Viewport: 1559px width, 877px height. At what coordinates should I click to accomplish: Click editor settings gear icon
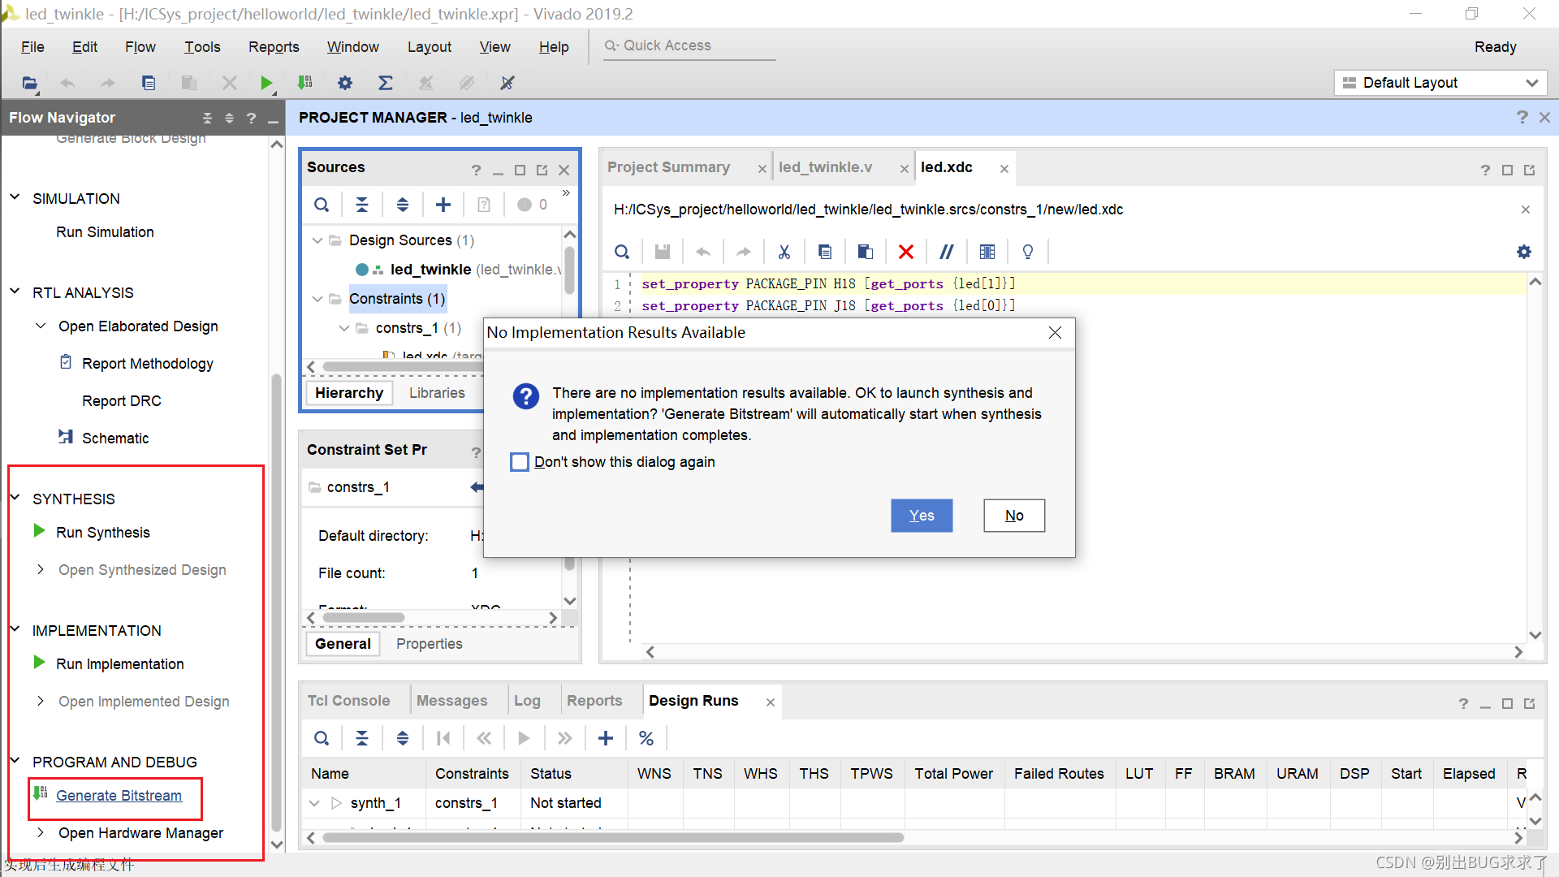pyautogui.click(x=1524, y=252)
